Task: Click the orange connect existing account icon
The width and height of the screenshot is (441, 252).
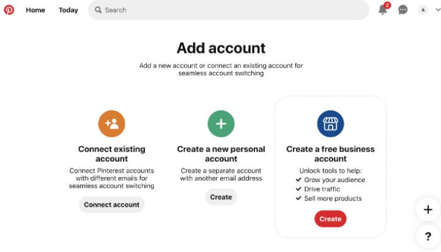Action: point(112,123)
